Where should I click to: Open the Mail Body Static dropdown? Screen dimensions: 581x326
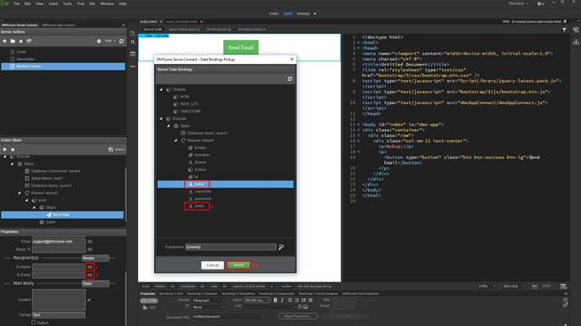tap(95, 283)
